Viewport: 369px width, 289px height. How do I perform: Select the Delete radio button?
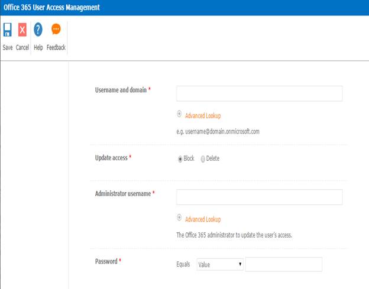point(203,158)
